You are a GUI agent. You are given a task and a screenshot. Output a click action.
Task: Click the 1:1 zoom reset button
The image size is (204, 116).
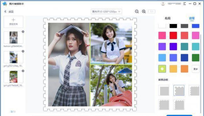(152, 12)
